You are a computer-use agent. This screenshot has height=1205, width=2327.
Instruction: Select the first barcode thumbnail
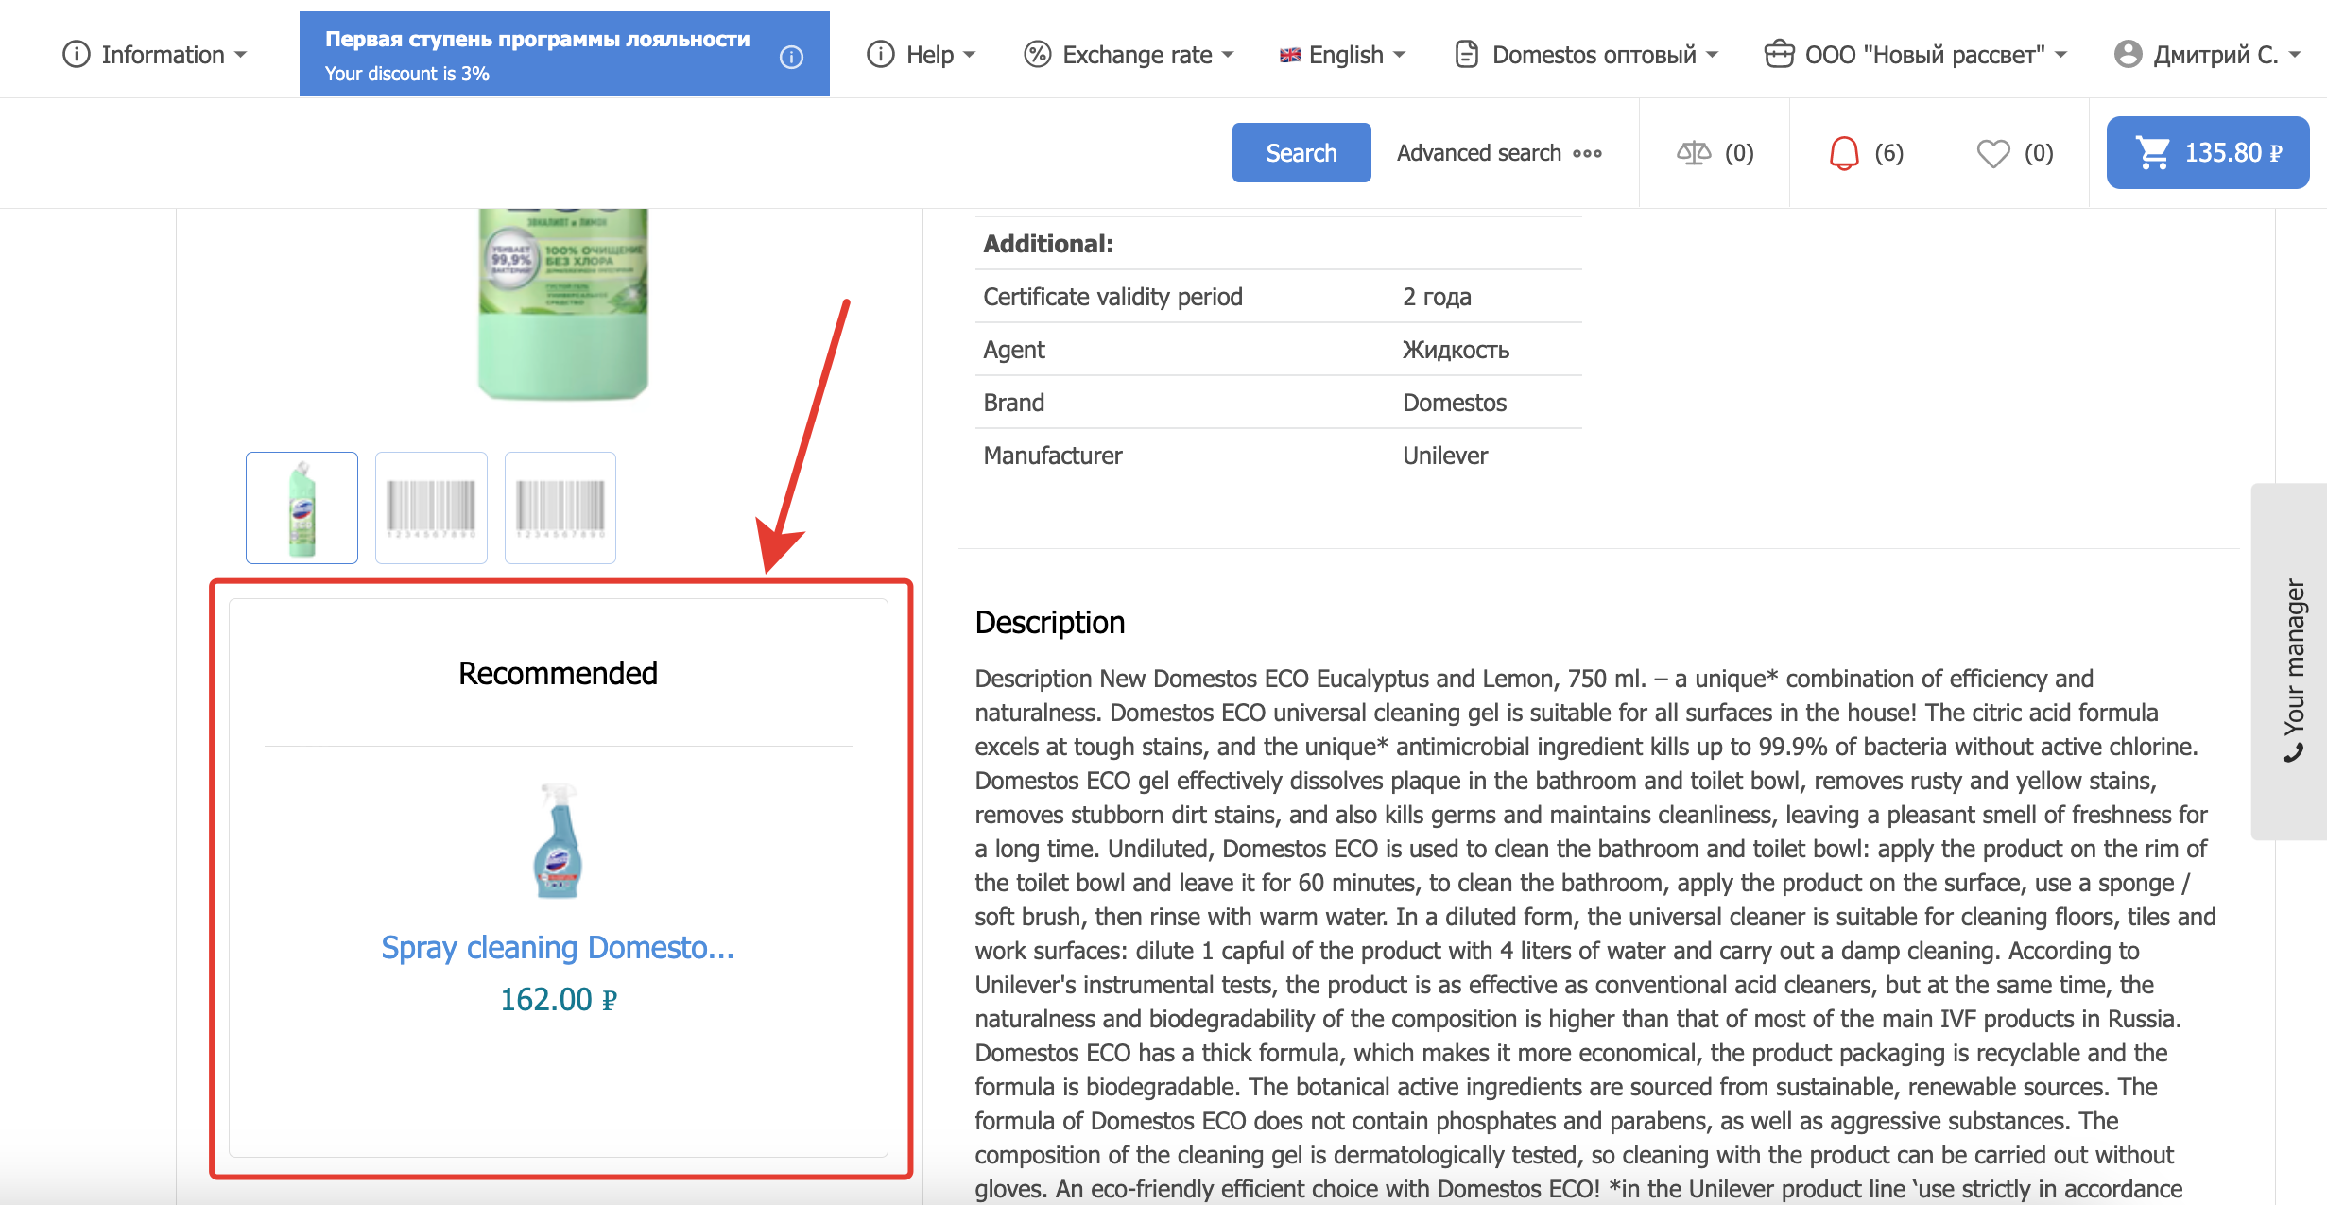[431, 508]
